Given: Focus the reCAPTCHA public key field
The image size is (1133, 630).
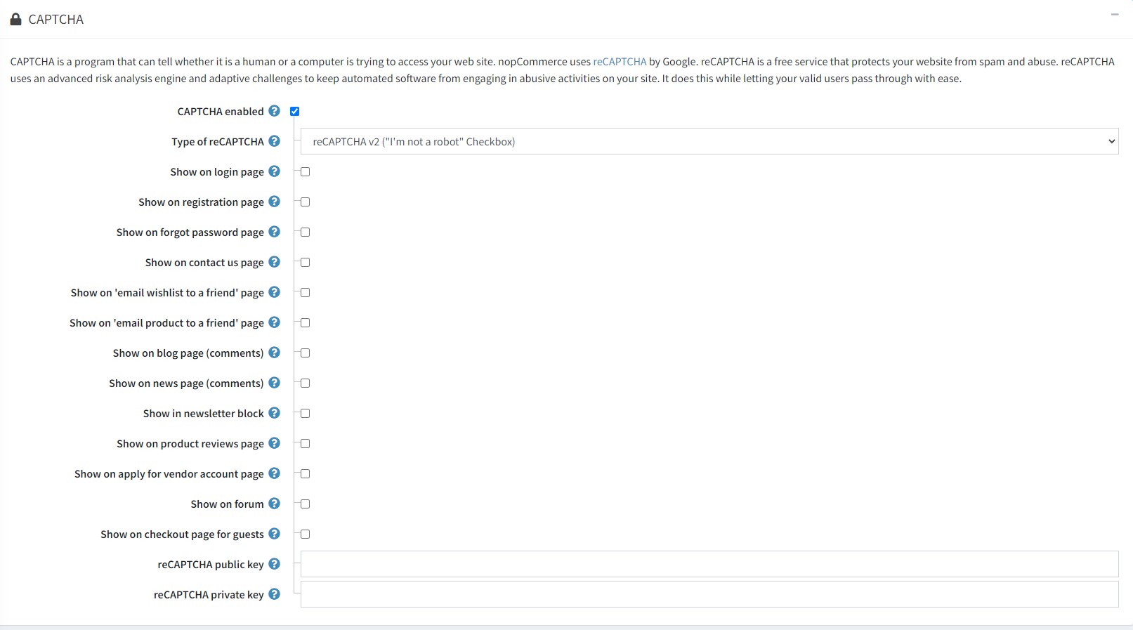Looking at the screenshot, I should click(709, 564).
